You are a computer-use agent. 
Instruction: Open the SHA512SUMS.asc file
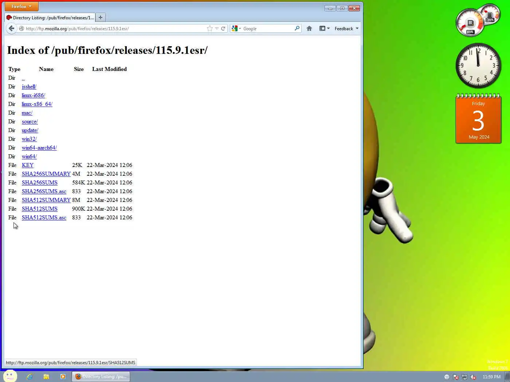(x=44, y=218)
